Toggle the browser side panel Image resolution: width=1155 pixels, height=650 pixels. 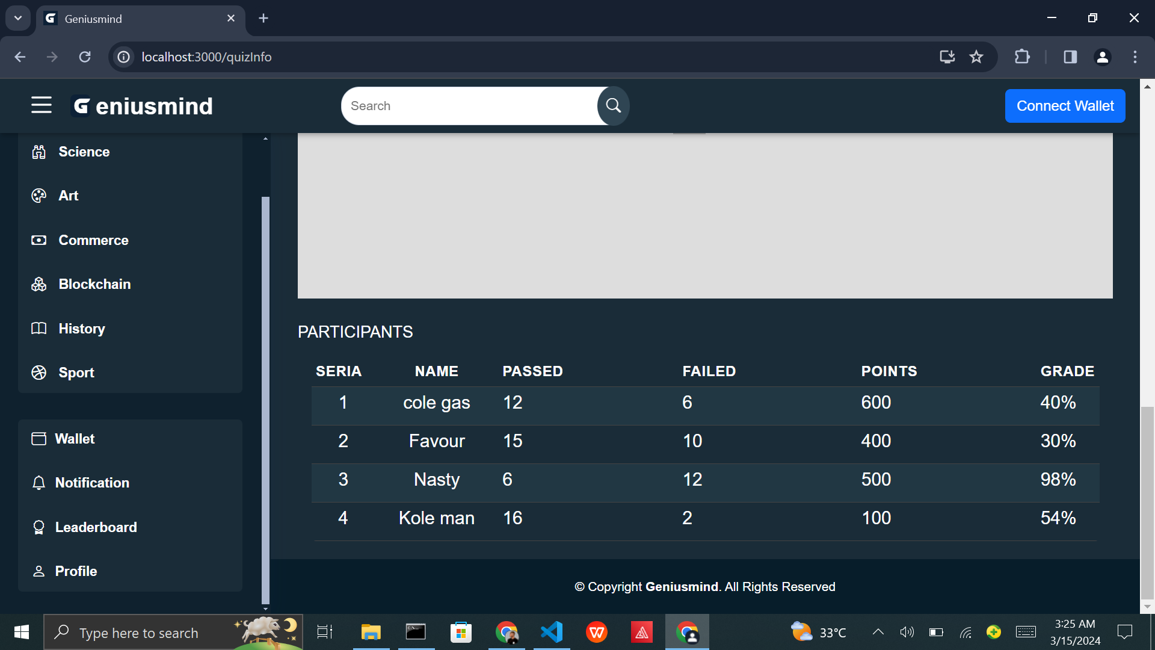1070,57
